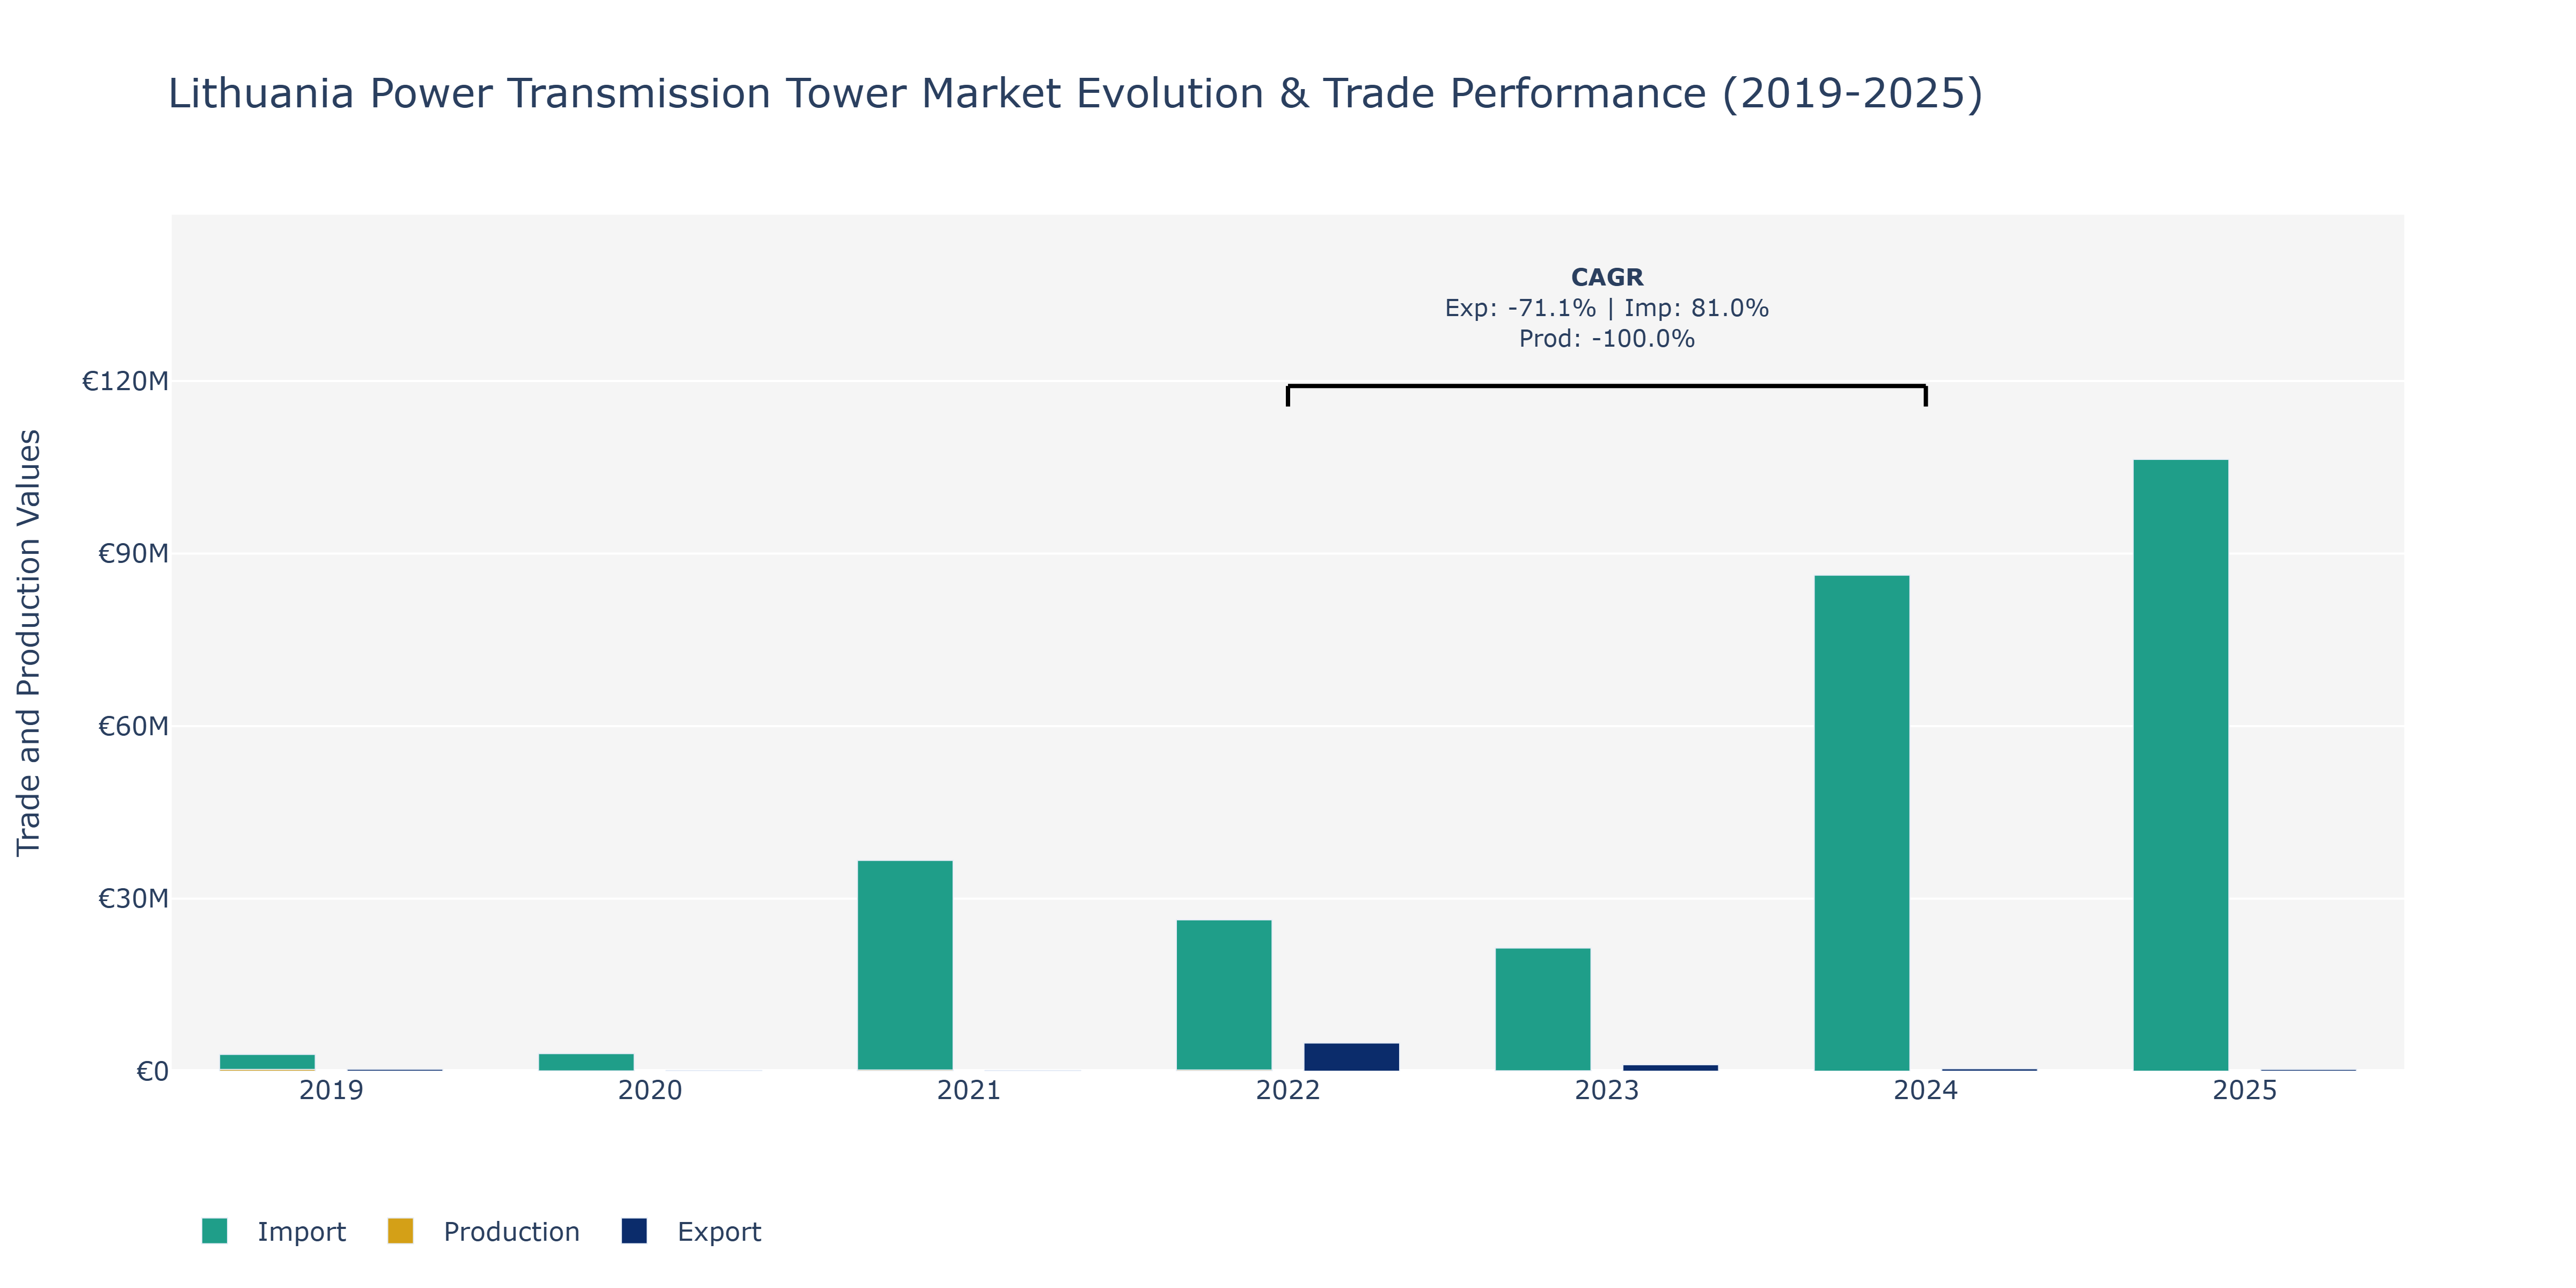Click the 2019 x-axis label
The height and width of the screenshot is (1288, 2576).
331,1090
